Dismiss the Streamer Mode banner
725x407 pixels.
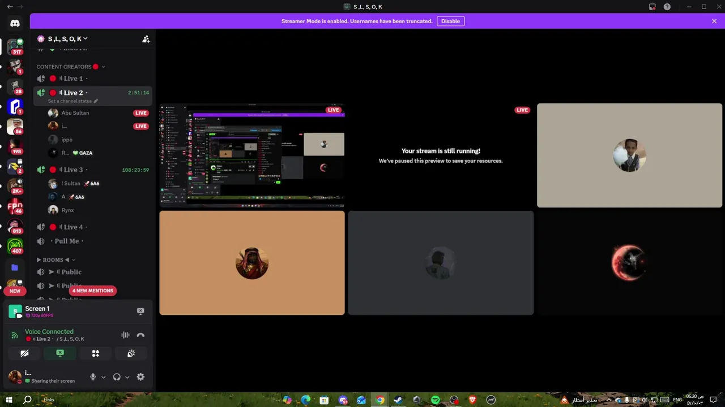714,21
